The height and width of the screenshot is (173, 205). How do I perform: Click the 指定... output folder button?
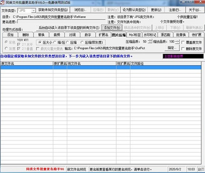pyautogui.click(x=172, y=48)
